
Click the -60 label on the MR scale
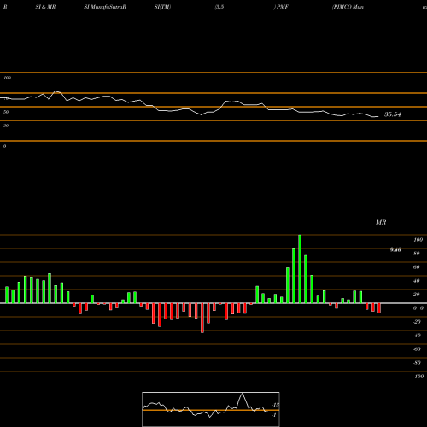417,349
